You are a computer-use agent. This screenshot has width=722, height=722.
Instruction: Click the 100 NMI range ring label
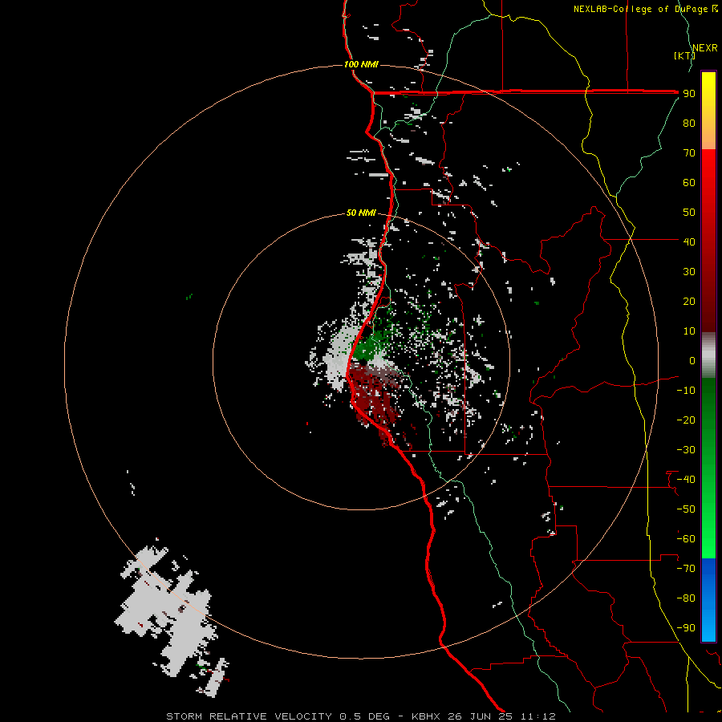point(361,64)
